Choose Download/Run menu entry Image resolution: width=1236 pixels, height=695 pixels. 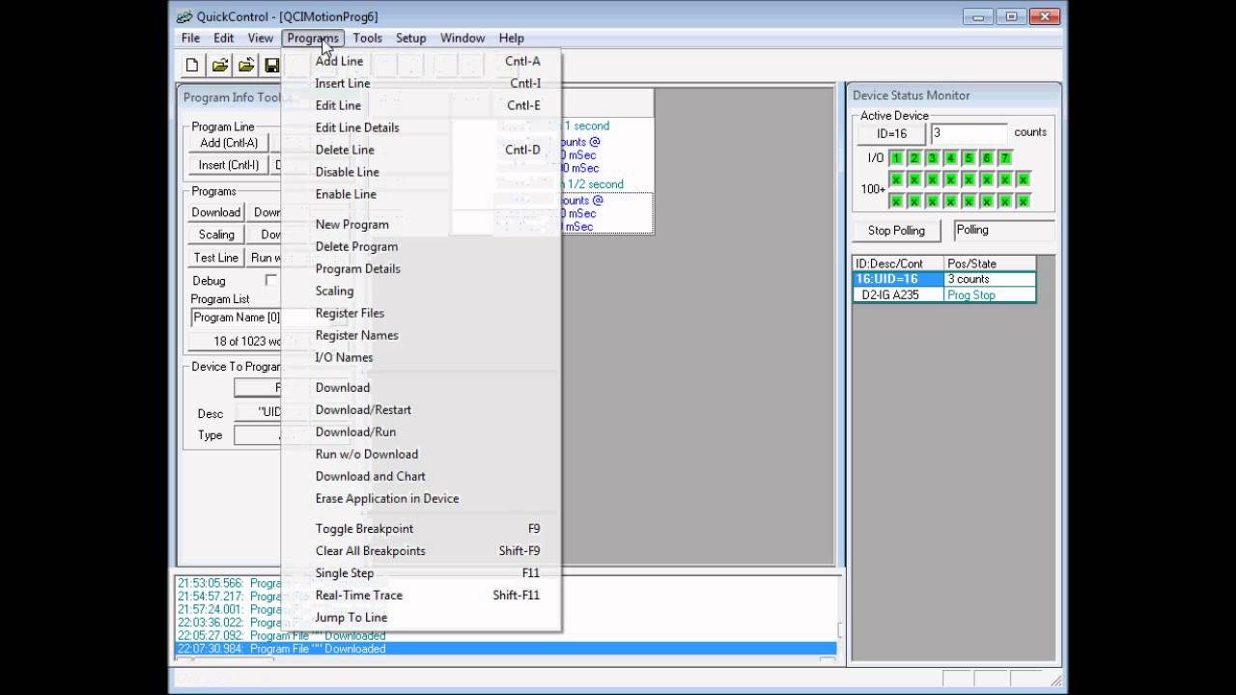tap(421, 431)
